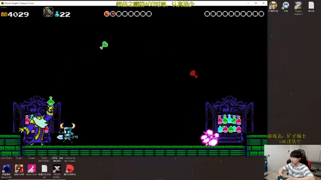Click the gold treasure chest icon

4,14
